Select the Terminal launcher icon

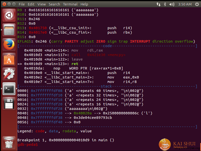pos(9,89)
